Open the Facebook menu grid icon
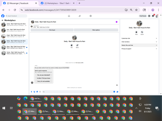The height and width of the screenshot is (121, 162). point(149,16)
